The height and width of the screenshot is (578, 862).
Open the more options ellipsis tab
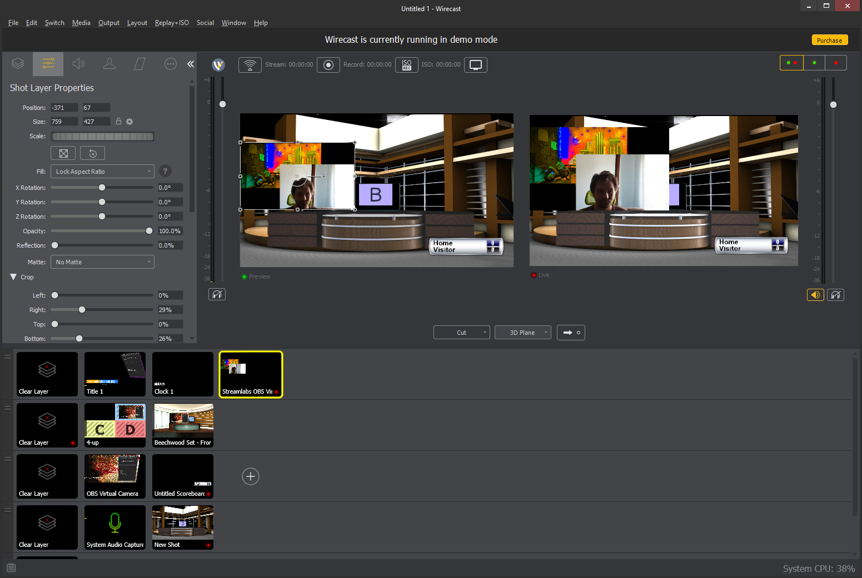(171, 64)
